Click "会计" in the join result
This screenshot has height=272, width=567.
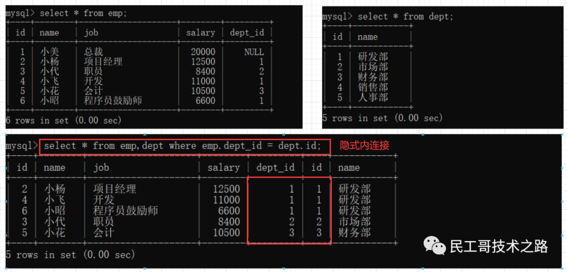104,232
